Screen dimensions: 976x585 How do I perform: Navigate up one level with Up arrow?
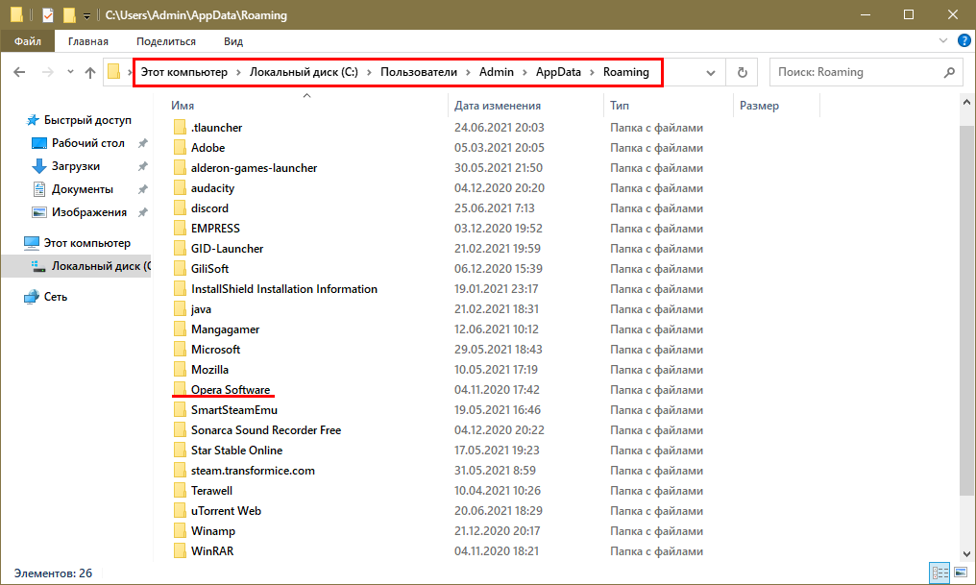tap(90, 72)
